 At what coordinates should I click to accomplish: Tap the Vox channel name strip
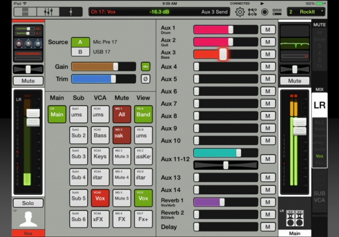pos(28,233)
